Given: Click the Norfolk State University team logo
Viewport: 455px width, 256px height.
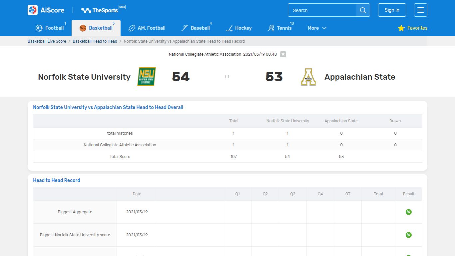Looking at the screenshot, I should click(x=147, y=77).
